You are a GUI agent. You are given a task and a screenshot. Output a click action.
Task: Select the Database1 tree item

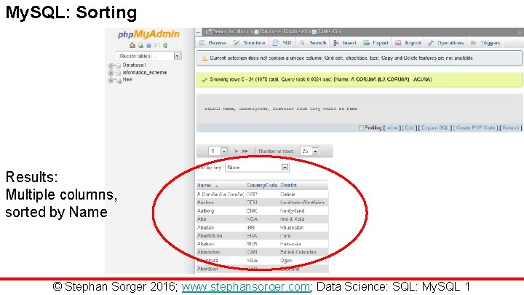[134, 66]
